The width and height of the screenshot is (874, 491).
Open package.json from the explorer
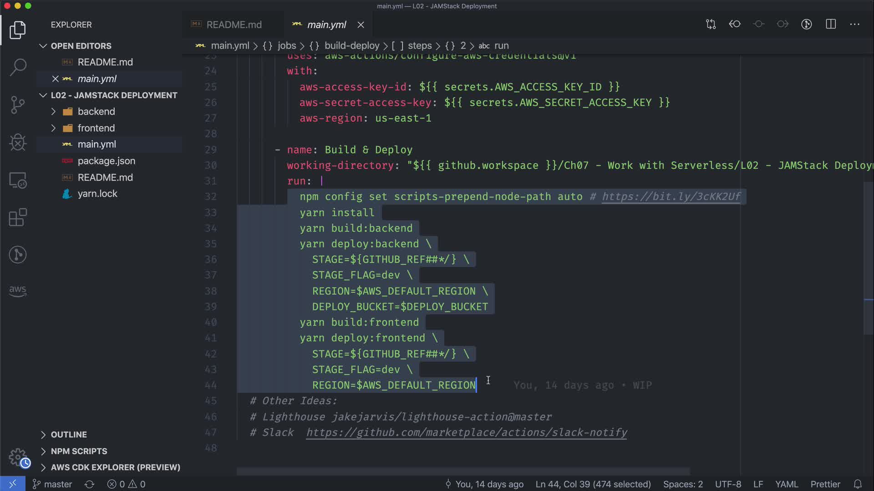click(106, 161)
